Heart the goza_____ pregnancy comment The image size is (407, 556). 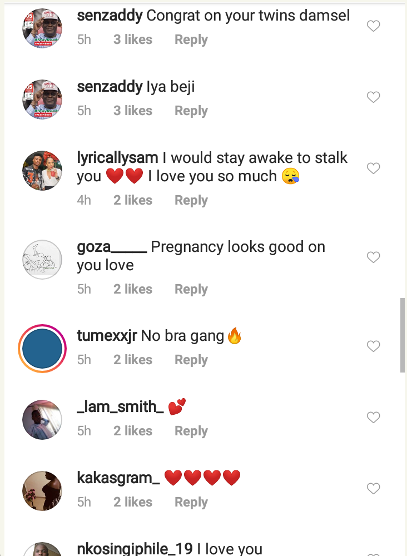coord(374,257)
